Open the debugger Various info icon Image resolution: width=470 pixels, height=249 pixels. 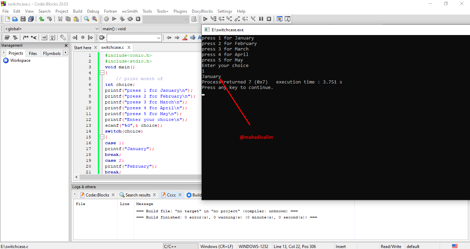pos(288,19)
